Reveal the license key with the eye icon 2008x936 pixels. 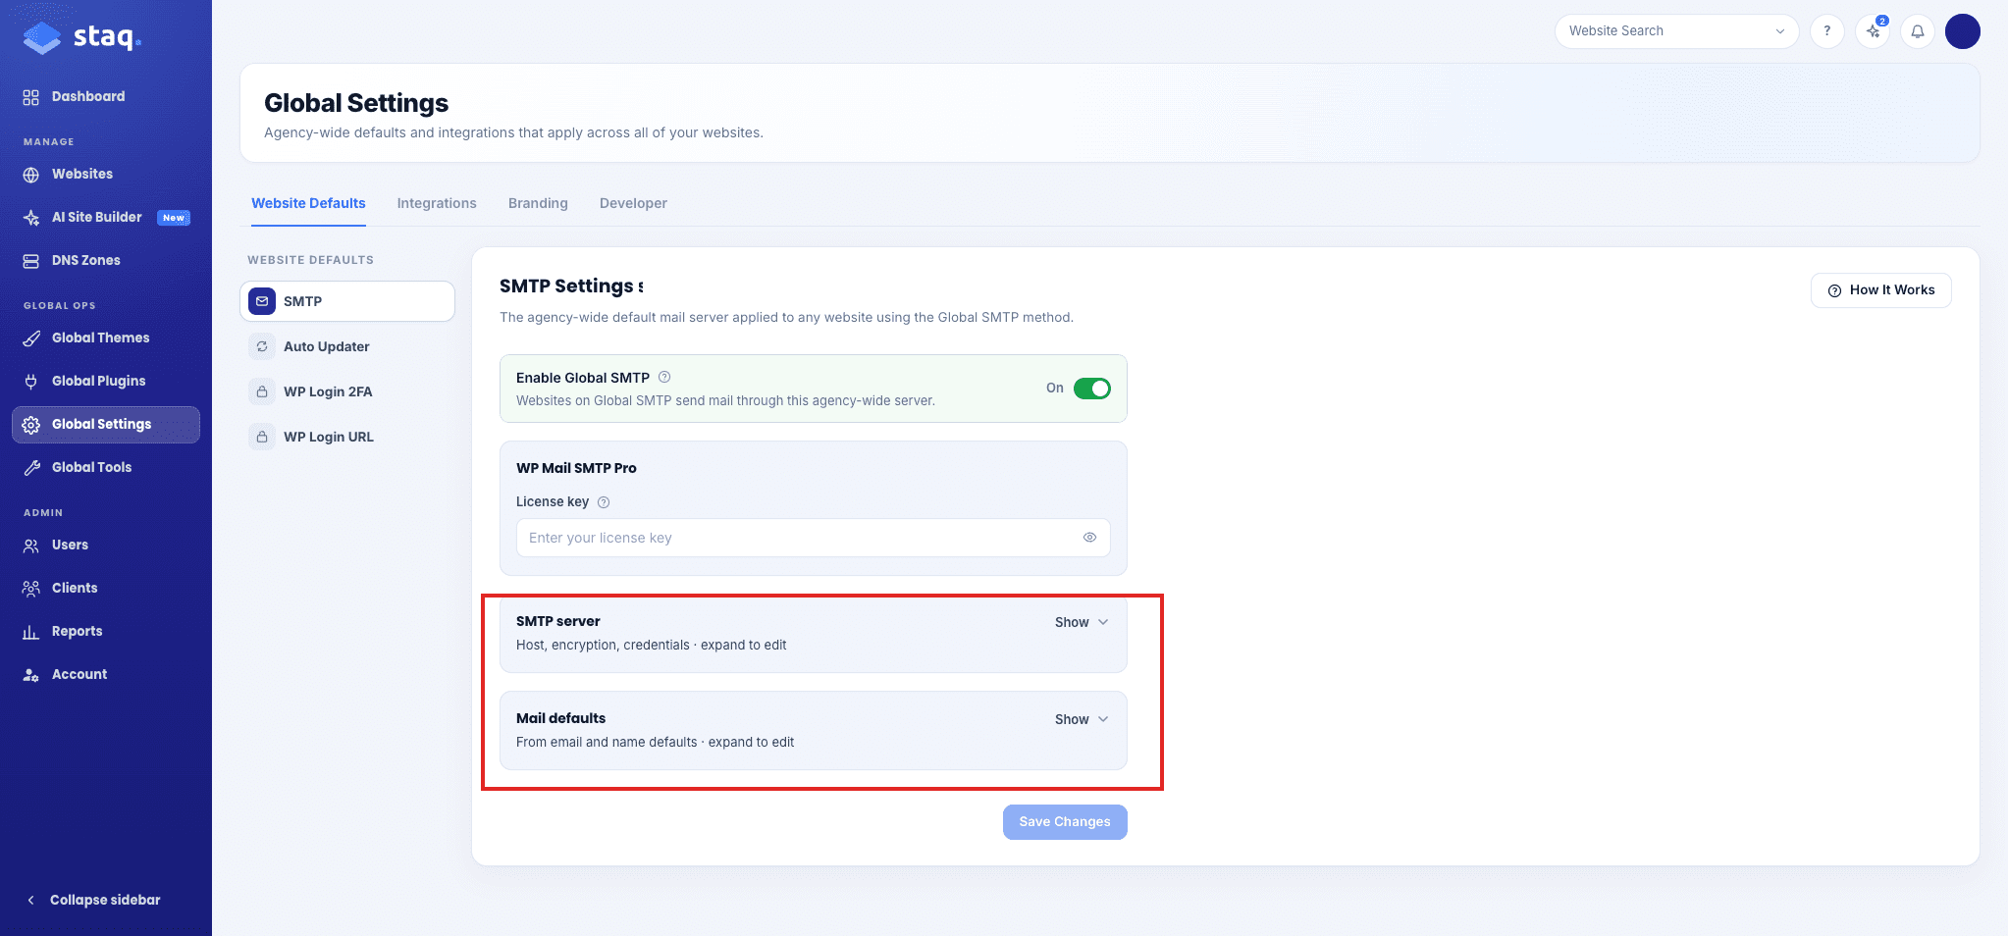(1089, 538)
